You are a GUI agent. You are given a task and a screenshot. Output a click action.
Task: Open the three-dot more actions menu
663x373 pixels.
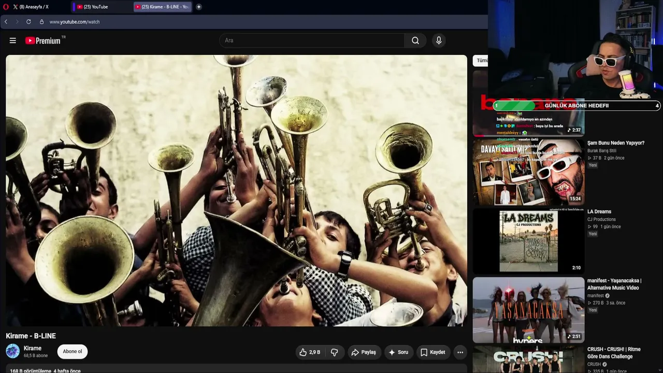pos(460,352)
